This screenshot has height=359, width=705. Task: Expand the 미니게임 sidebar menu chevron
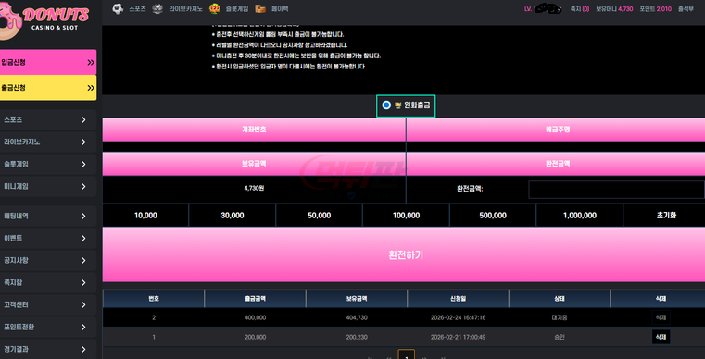pos(83,186)
